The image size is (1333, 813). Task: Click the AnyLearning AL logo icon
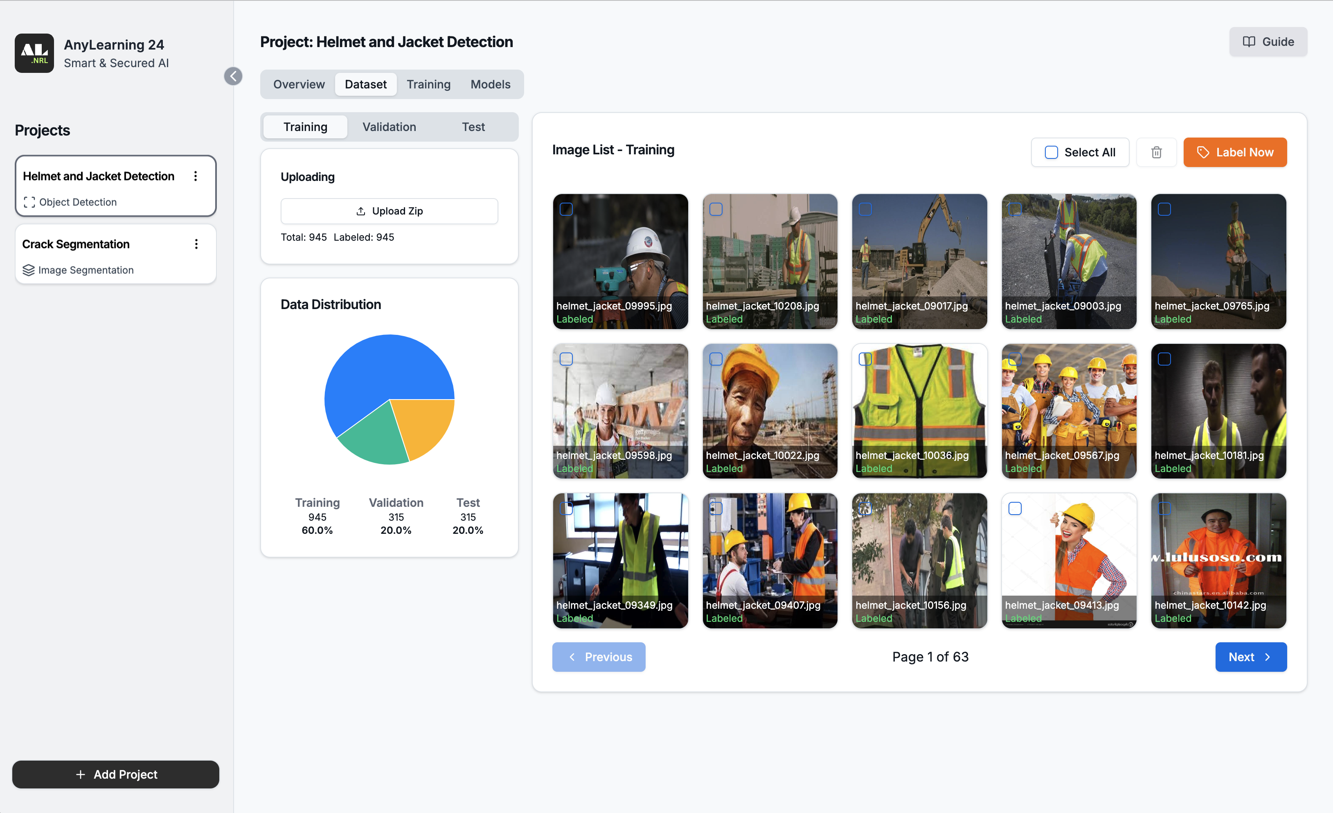point(34,53)
